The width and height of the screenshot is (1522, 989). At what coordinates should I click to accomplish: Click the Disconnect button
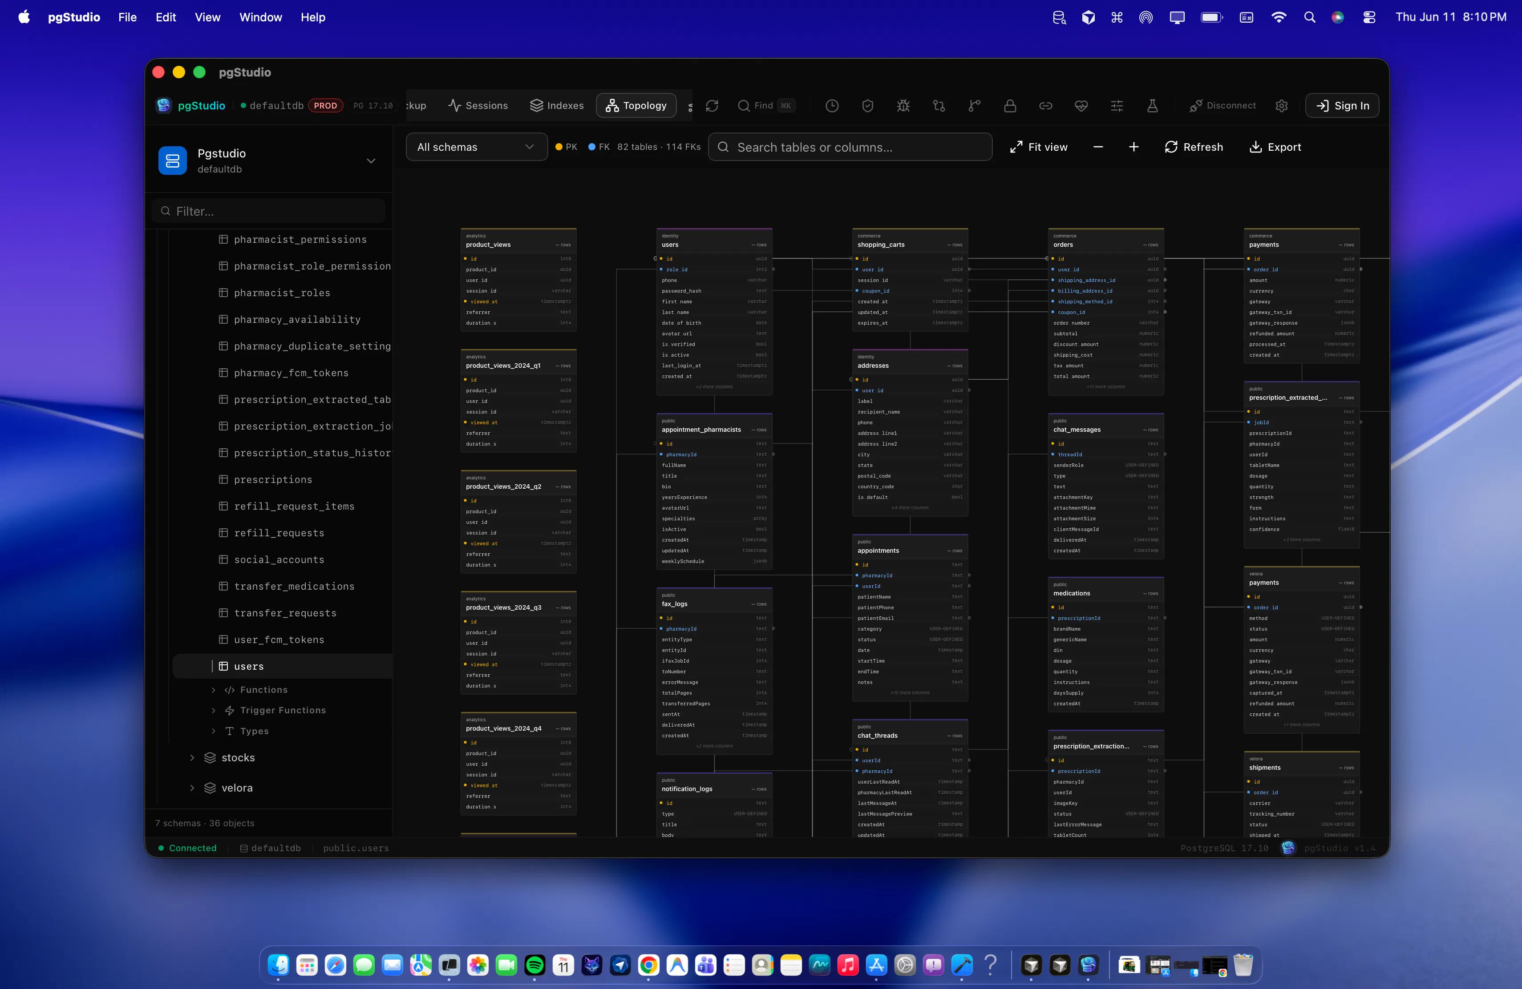click(x=1222, y=105)
